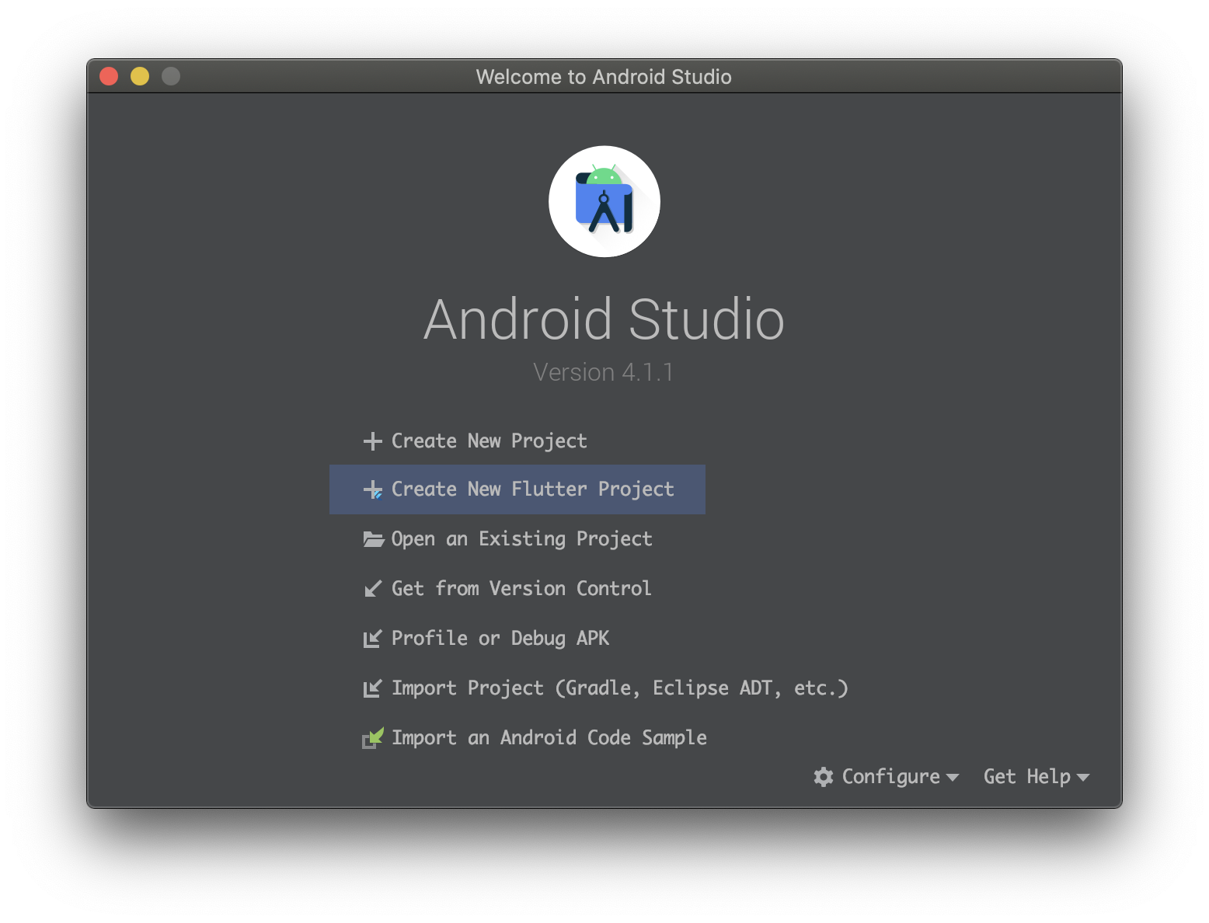Open the Configure dropdown menu
The height and width of the screenshot is (923, 1209).
pos(887,777)
